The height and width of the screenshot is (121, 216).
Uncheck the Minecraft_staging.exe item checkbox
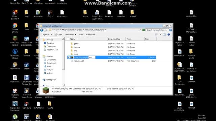click(69, 57)
